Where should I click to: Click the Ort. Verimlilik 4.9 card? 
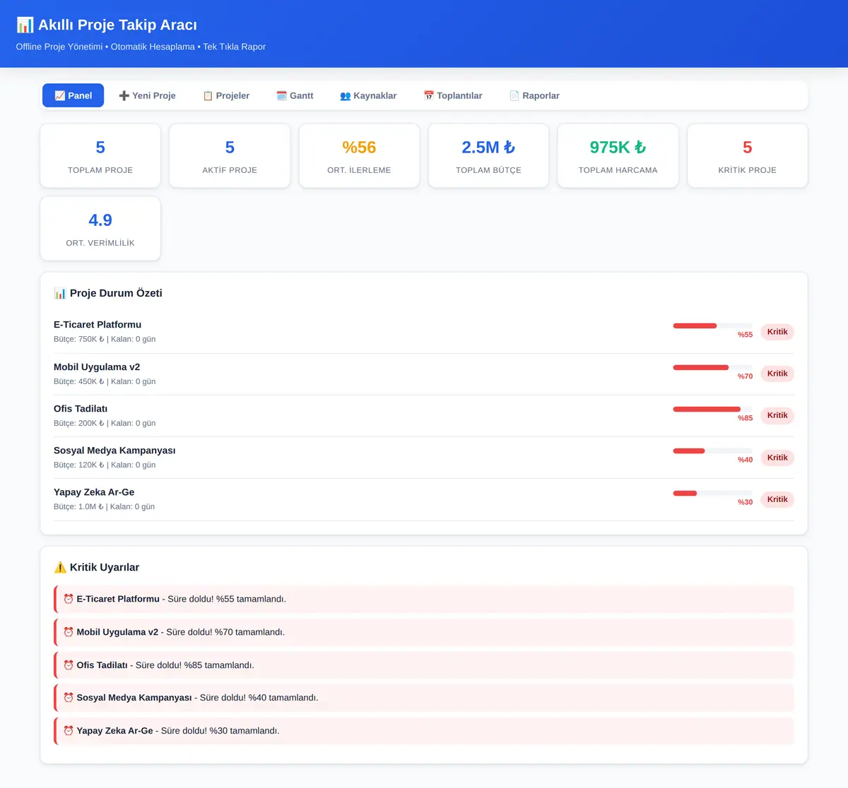coord(100,229)
